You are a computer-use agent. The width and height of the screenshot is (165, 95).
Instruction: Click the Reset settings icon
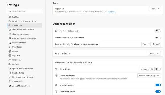tap(10, 73)
